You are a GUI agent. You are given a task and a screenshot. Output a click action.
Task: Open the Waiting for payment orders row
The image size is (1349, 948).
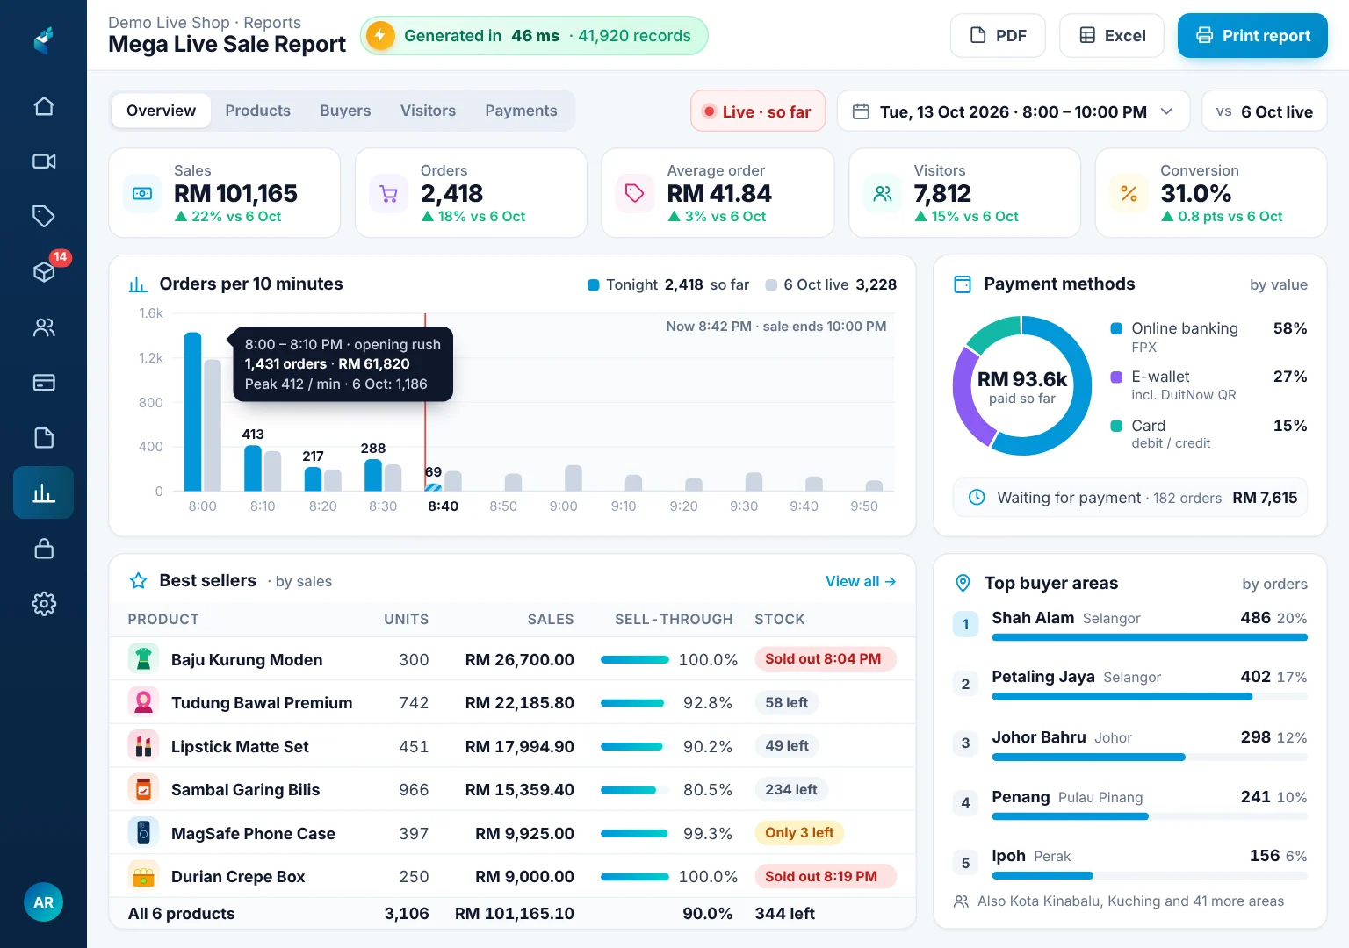(1130, 498)
